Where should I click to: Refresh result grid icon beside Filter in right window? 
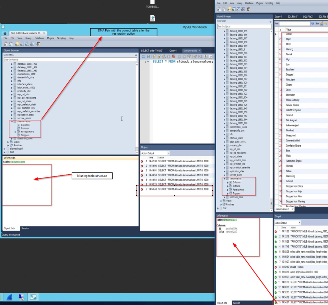point(312,24)
